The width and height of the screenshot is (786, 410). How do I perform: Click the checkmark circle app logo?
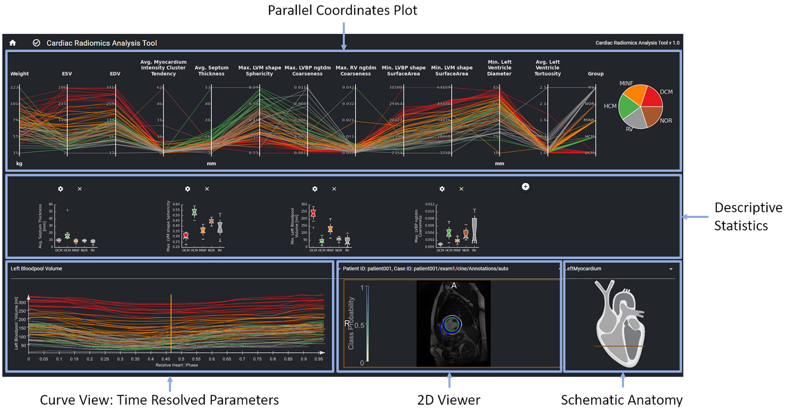point(36,43)
